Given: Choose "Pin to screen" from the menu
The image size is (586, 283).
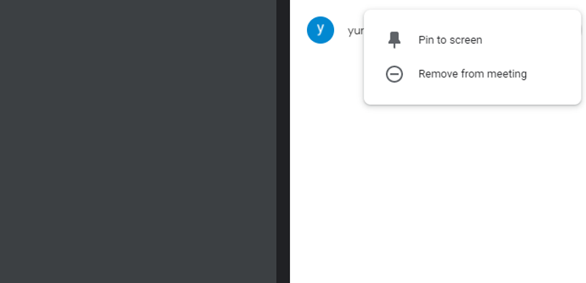Looking at the screenshot, I should click(472, 40).
